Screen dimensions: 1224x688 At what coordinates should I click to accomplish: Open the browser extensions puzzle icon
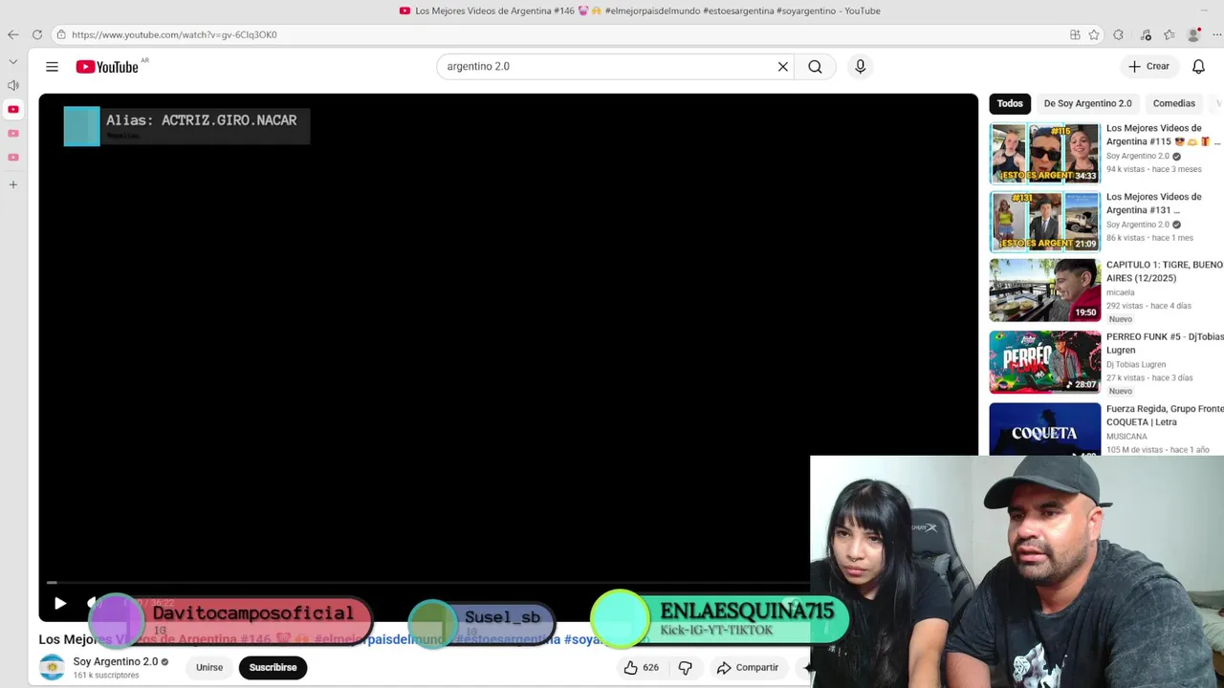(x=1119, y=34)
